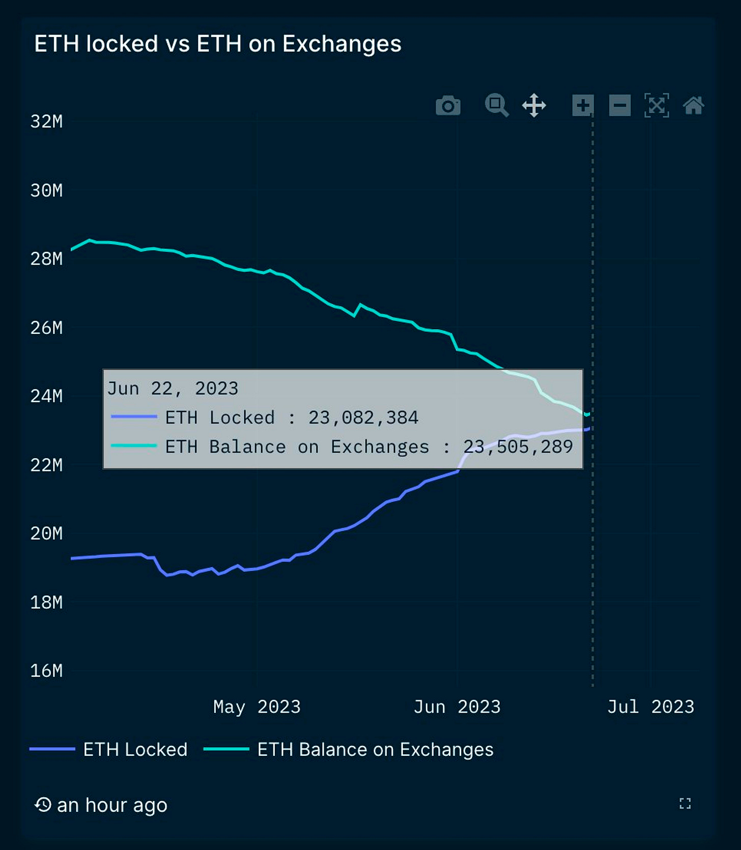Reset axes with the home icon
The width and height of the screenshot is (741, 850).
tap(694, 105)
